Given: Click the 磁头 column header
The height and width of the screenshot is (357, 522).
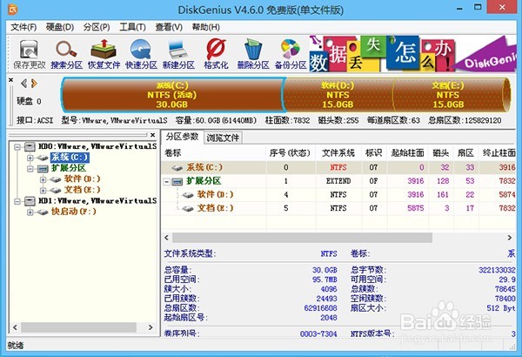Looking at the screenshot, I should 441,153.
